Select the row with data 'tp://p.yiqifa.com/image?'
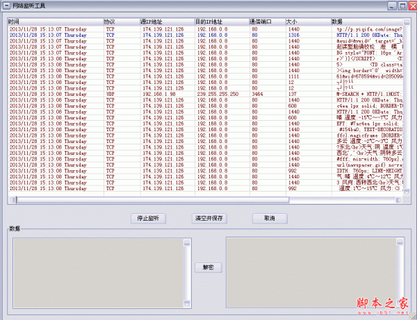 (x=206, y=29)
